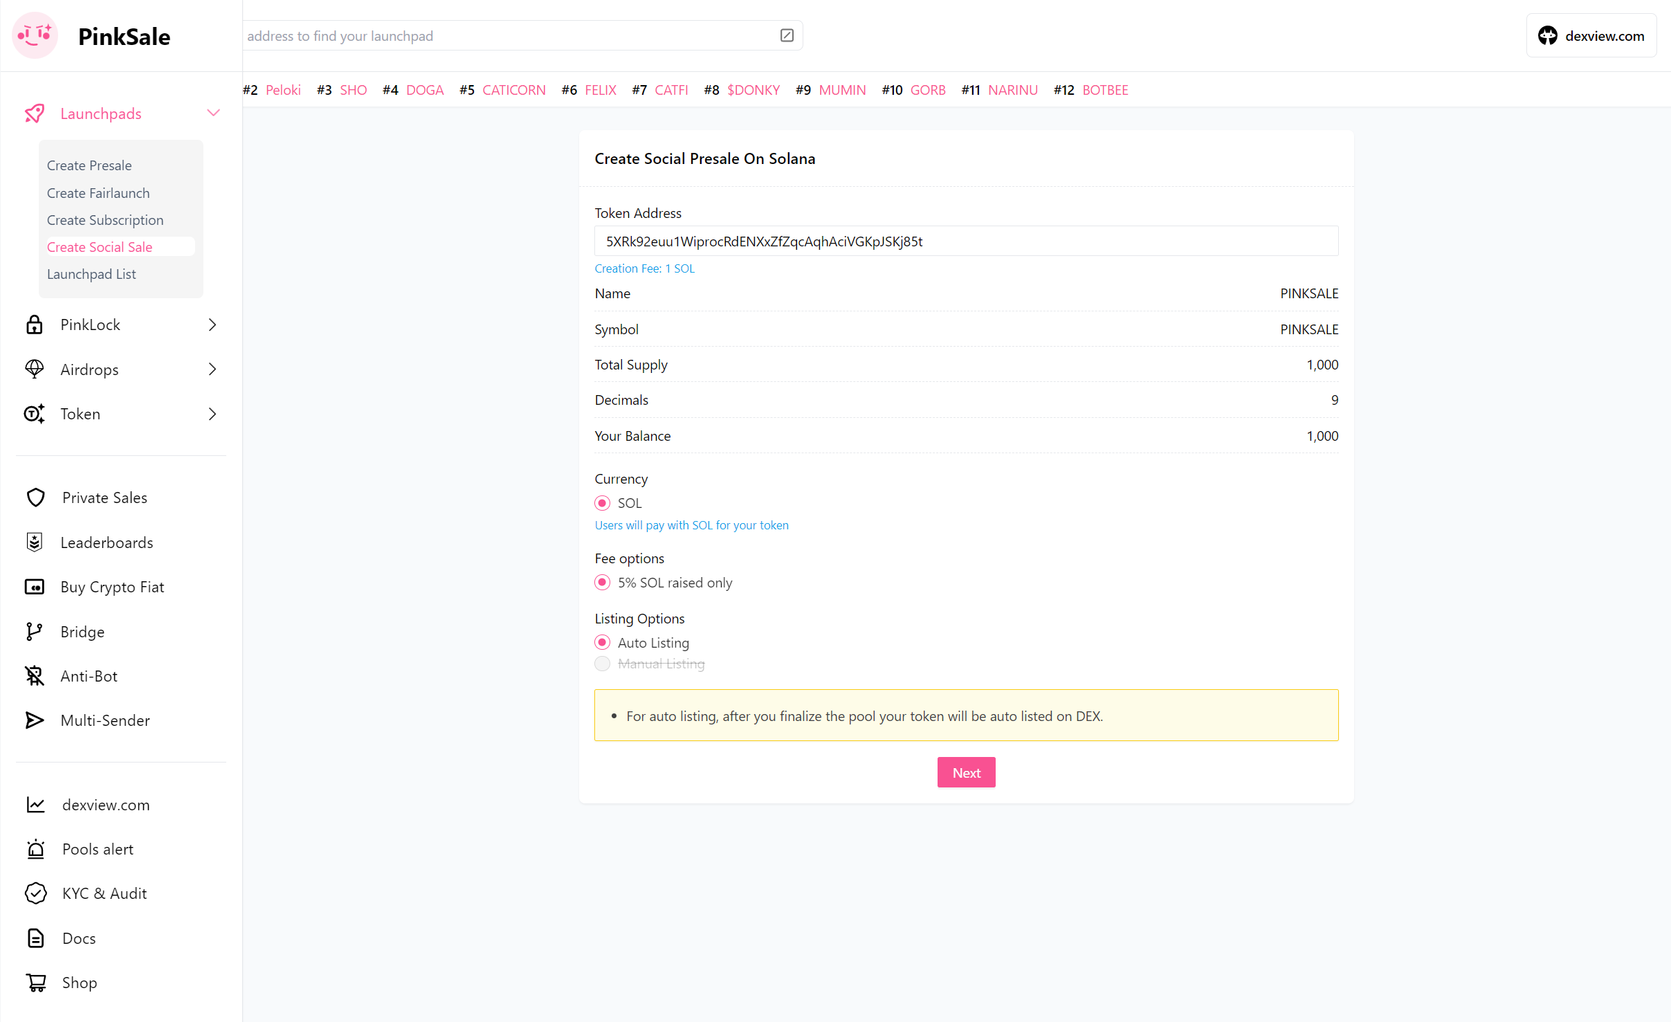The width and height of the screenshot is (1671, 1022).
Task: Select the SOL currency radio button
Action: (602, 503)
